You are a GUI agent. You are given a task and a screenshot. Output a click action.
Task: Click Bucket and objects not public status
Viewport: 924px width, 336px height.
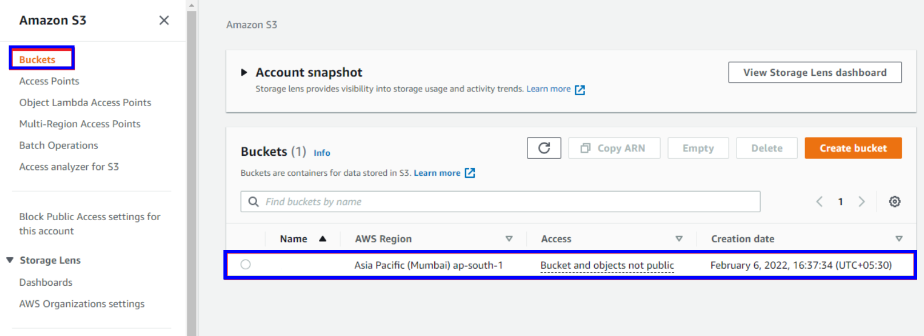pos(607,265)
